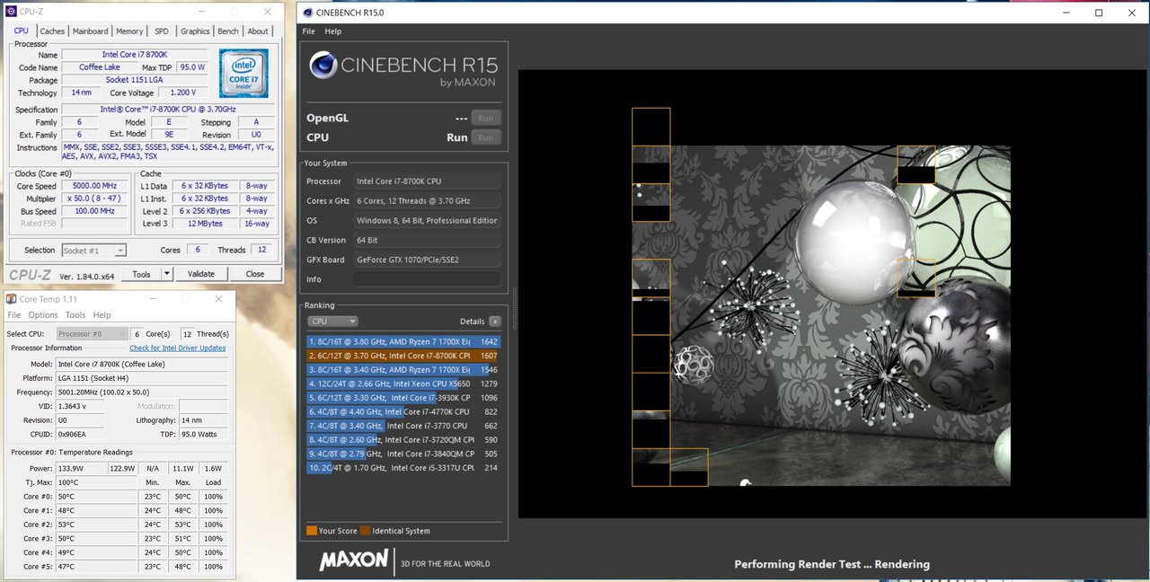Select ranking entry AMD Ryzen 7 1700X 1642

(403, 341)
